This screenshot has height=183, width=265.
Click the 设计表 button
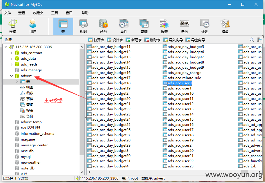pos(115,40)
